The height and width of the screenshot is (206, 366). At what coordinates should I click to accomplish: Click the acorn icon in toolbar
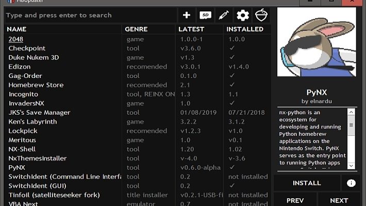[261, 15]
